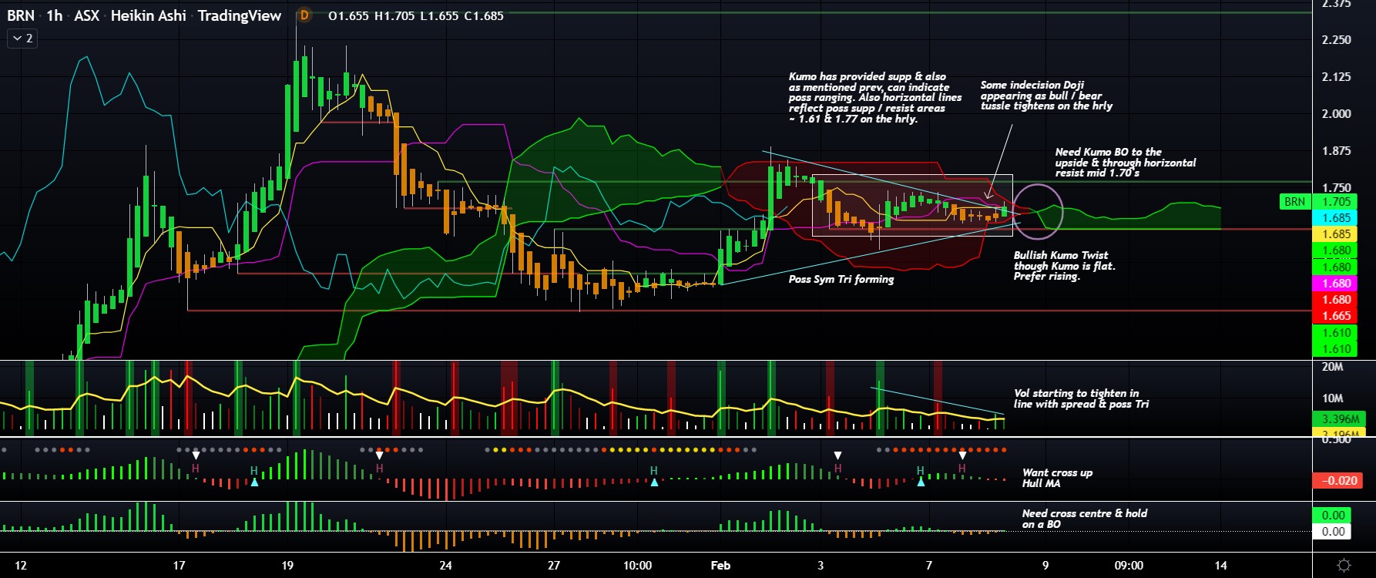Click the 'Poss Sym Tri forming' annotation
The height and width of the screenshot is (578, 1376).
[x=841, y=279]
